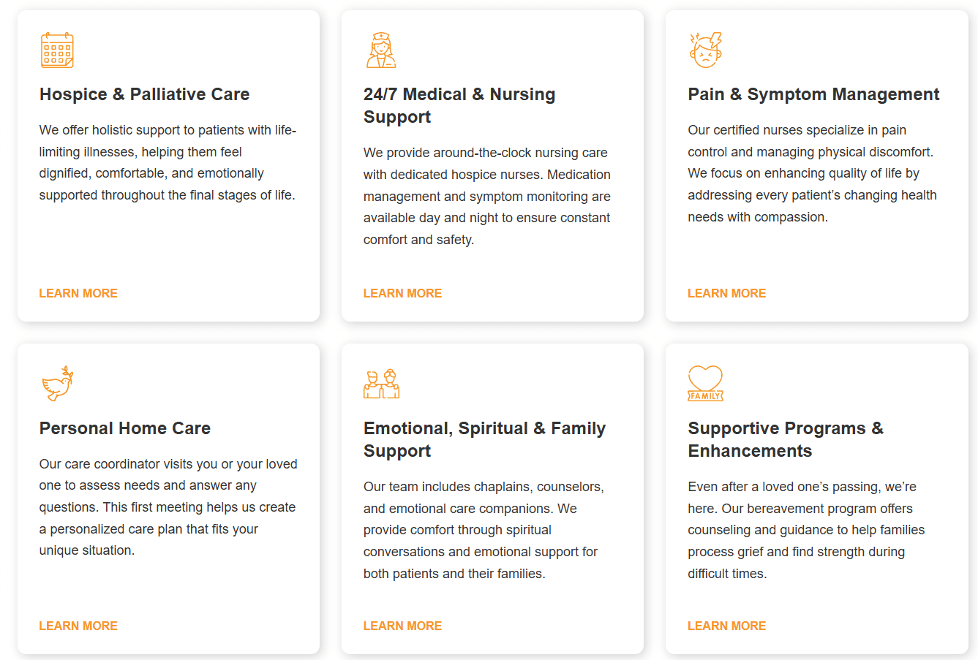Click the nurse icon above 24/7 Medical & Nursing Support
The height and width of the screenshot is (660, 978).
point(381,50)
